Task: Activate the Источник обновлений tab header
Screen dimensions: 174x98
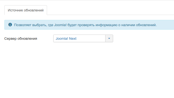Action: (26, 10)
